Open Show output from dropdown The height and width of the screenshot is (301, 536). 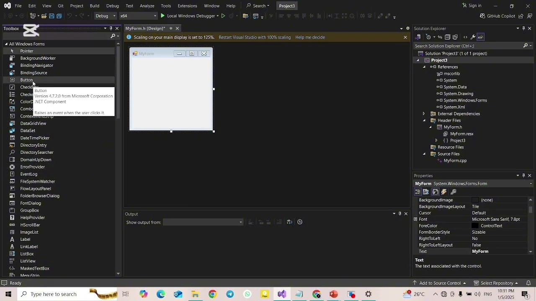point(203,222)
